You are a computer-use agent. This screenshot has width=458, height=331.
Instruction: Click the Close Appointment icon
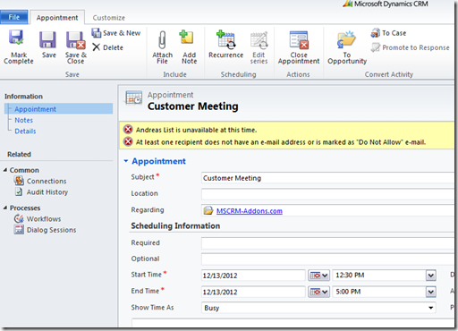(x=299, y=40)
